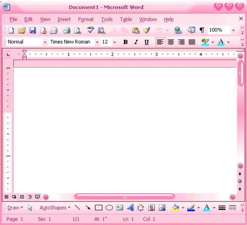Open the highlight color dropdown arrow
This screenshot has height=225, width=247.
(x=213, y=42)
